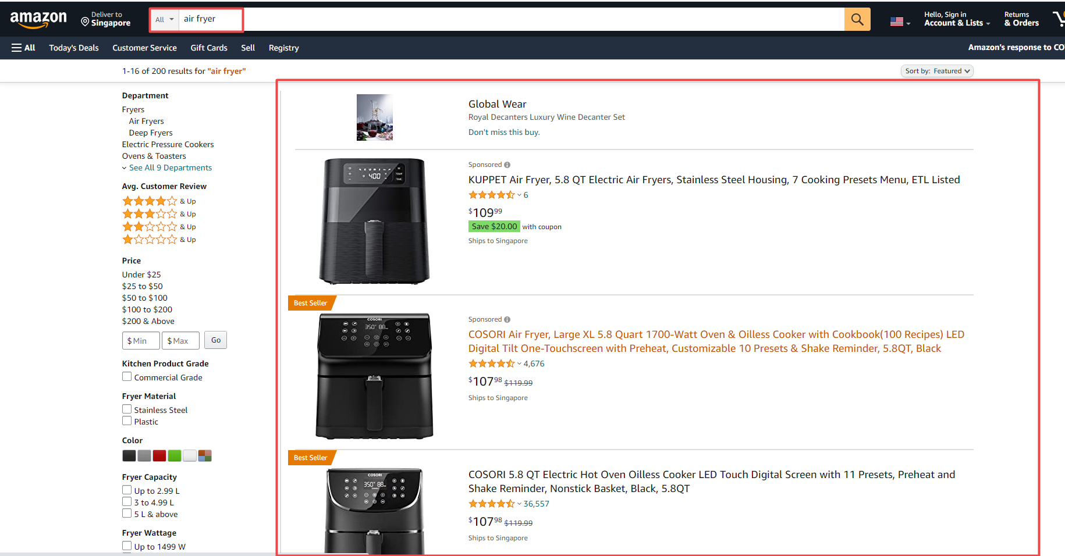Viewport: 1065px width, 556px height.
Task: Select the Under $25 price range
Action: 141,275
